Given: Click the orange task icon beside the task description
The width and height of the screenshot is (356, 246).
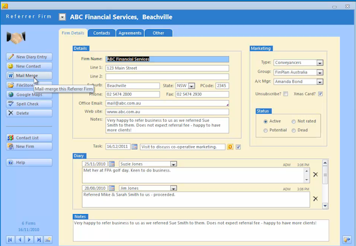Looking at the screenshot, I should (x=230, y=147).
